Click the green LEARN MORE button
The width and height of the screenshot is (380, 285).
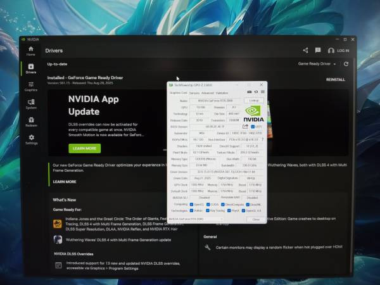click(x=84, y=148)
